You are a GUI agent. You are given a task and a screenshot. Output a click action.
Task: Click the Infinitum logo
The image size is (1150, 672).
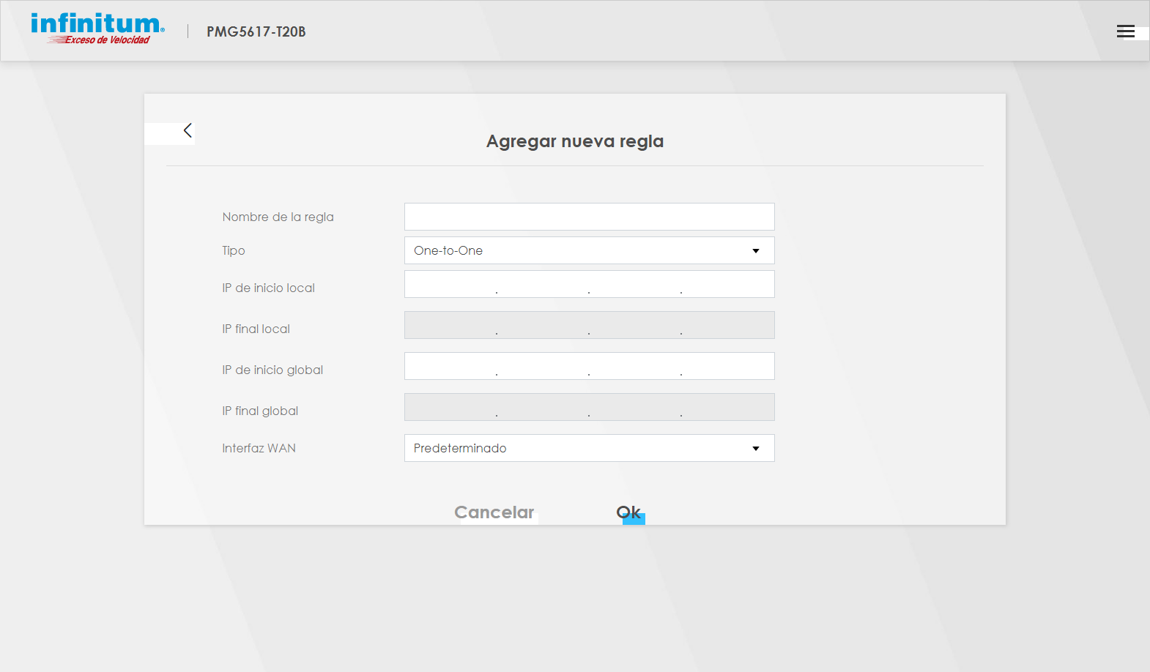(97, 29)
